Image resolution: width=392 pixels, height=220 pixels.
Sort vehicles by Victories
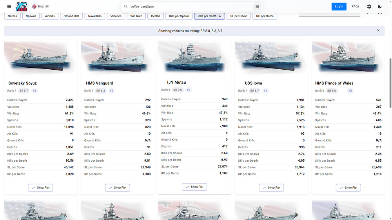point(116,16)
